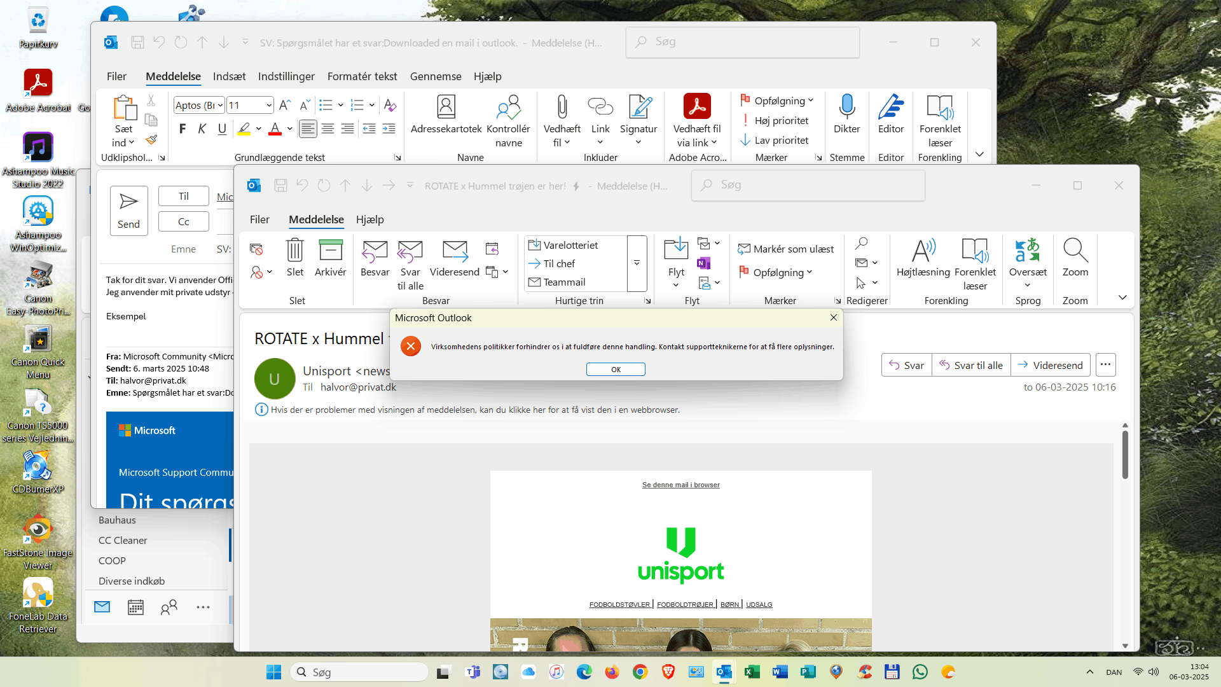Toggle bold formatting F button
The height and width of the screenshot is (687, 1221).
click(183, 129)
